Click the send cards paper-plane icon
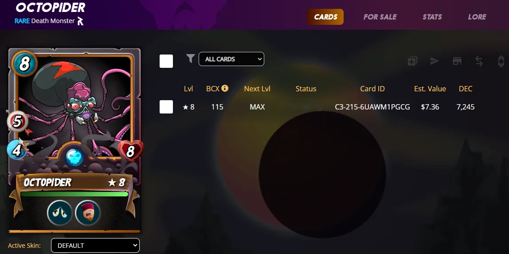Image resolution: width=509 pixels, height=254 pixels. tap(435, 61)
